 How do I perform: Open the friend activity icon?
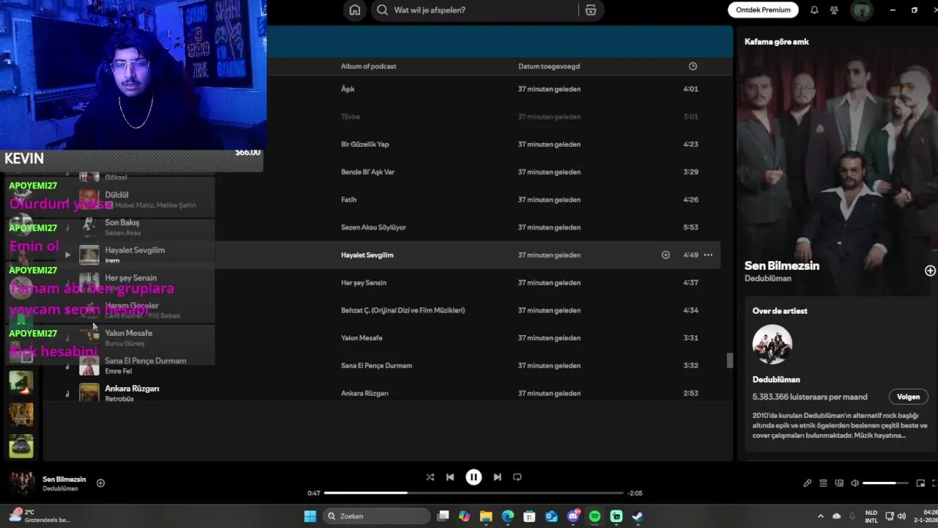click(834, 10)
